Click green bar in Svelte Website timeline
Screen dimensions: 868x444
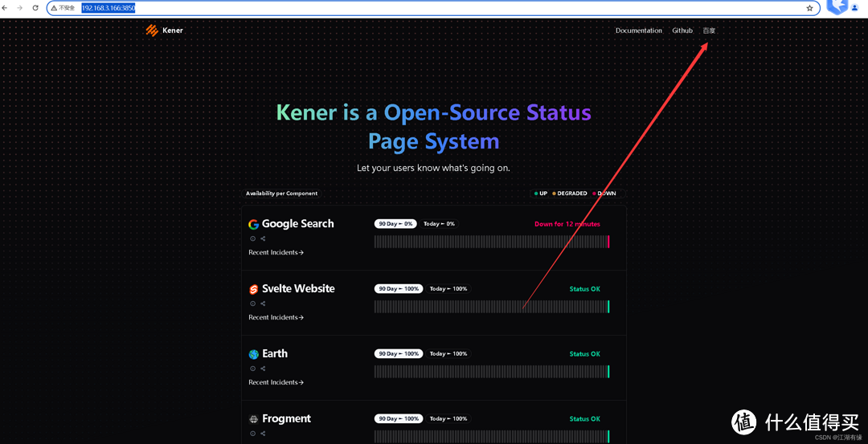coord(608,307)
